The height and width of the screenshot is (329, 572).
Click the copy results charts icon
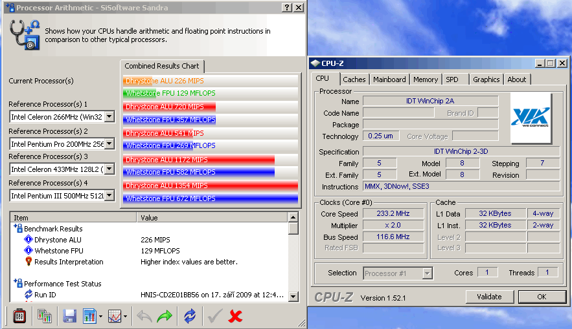[44, 316]
